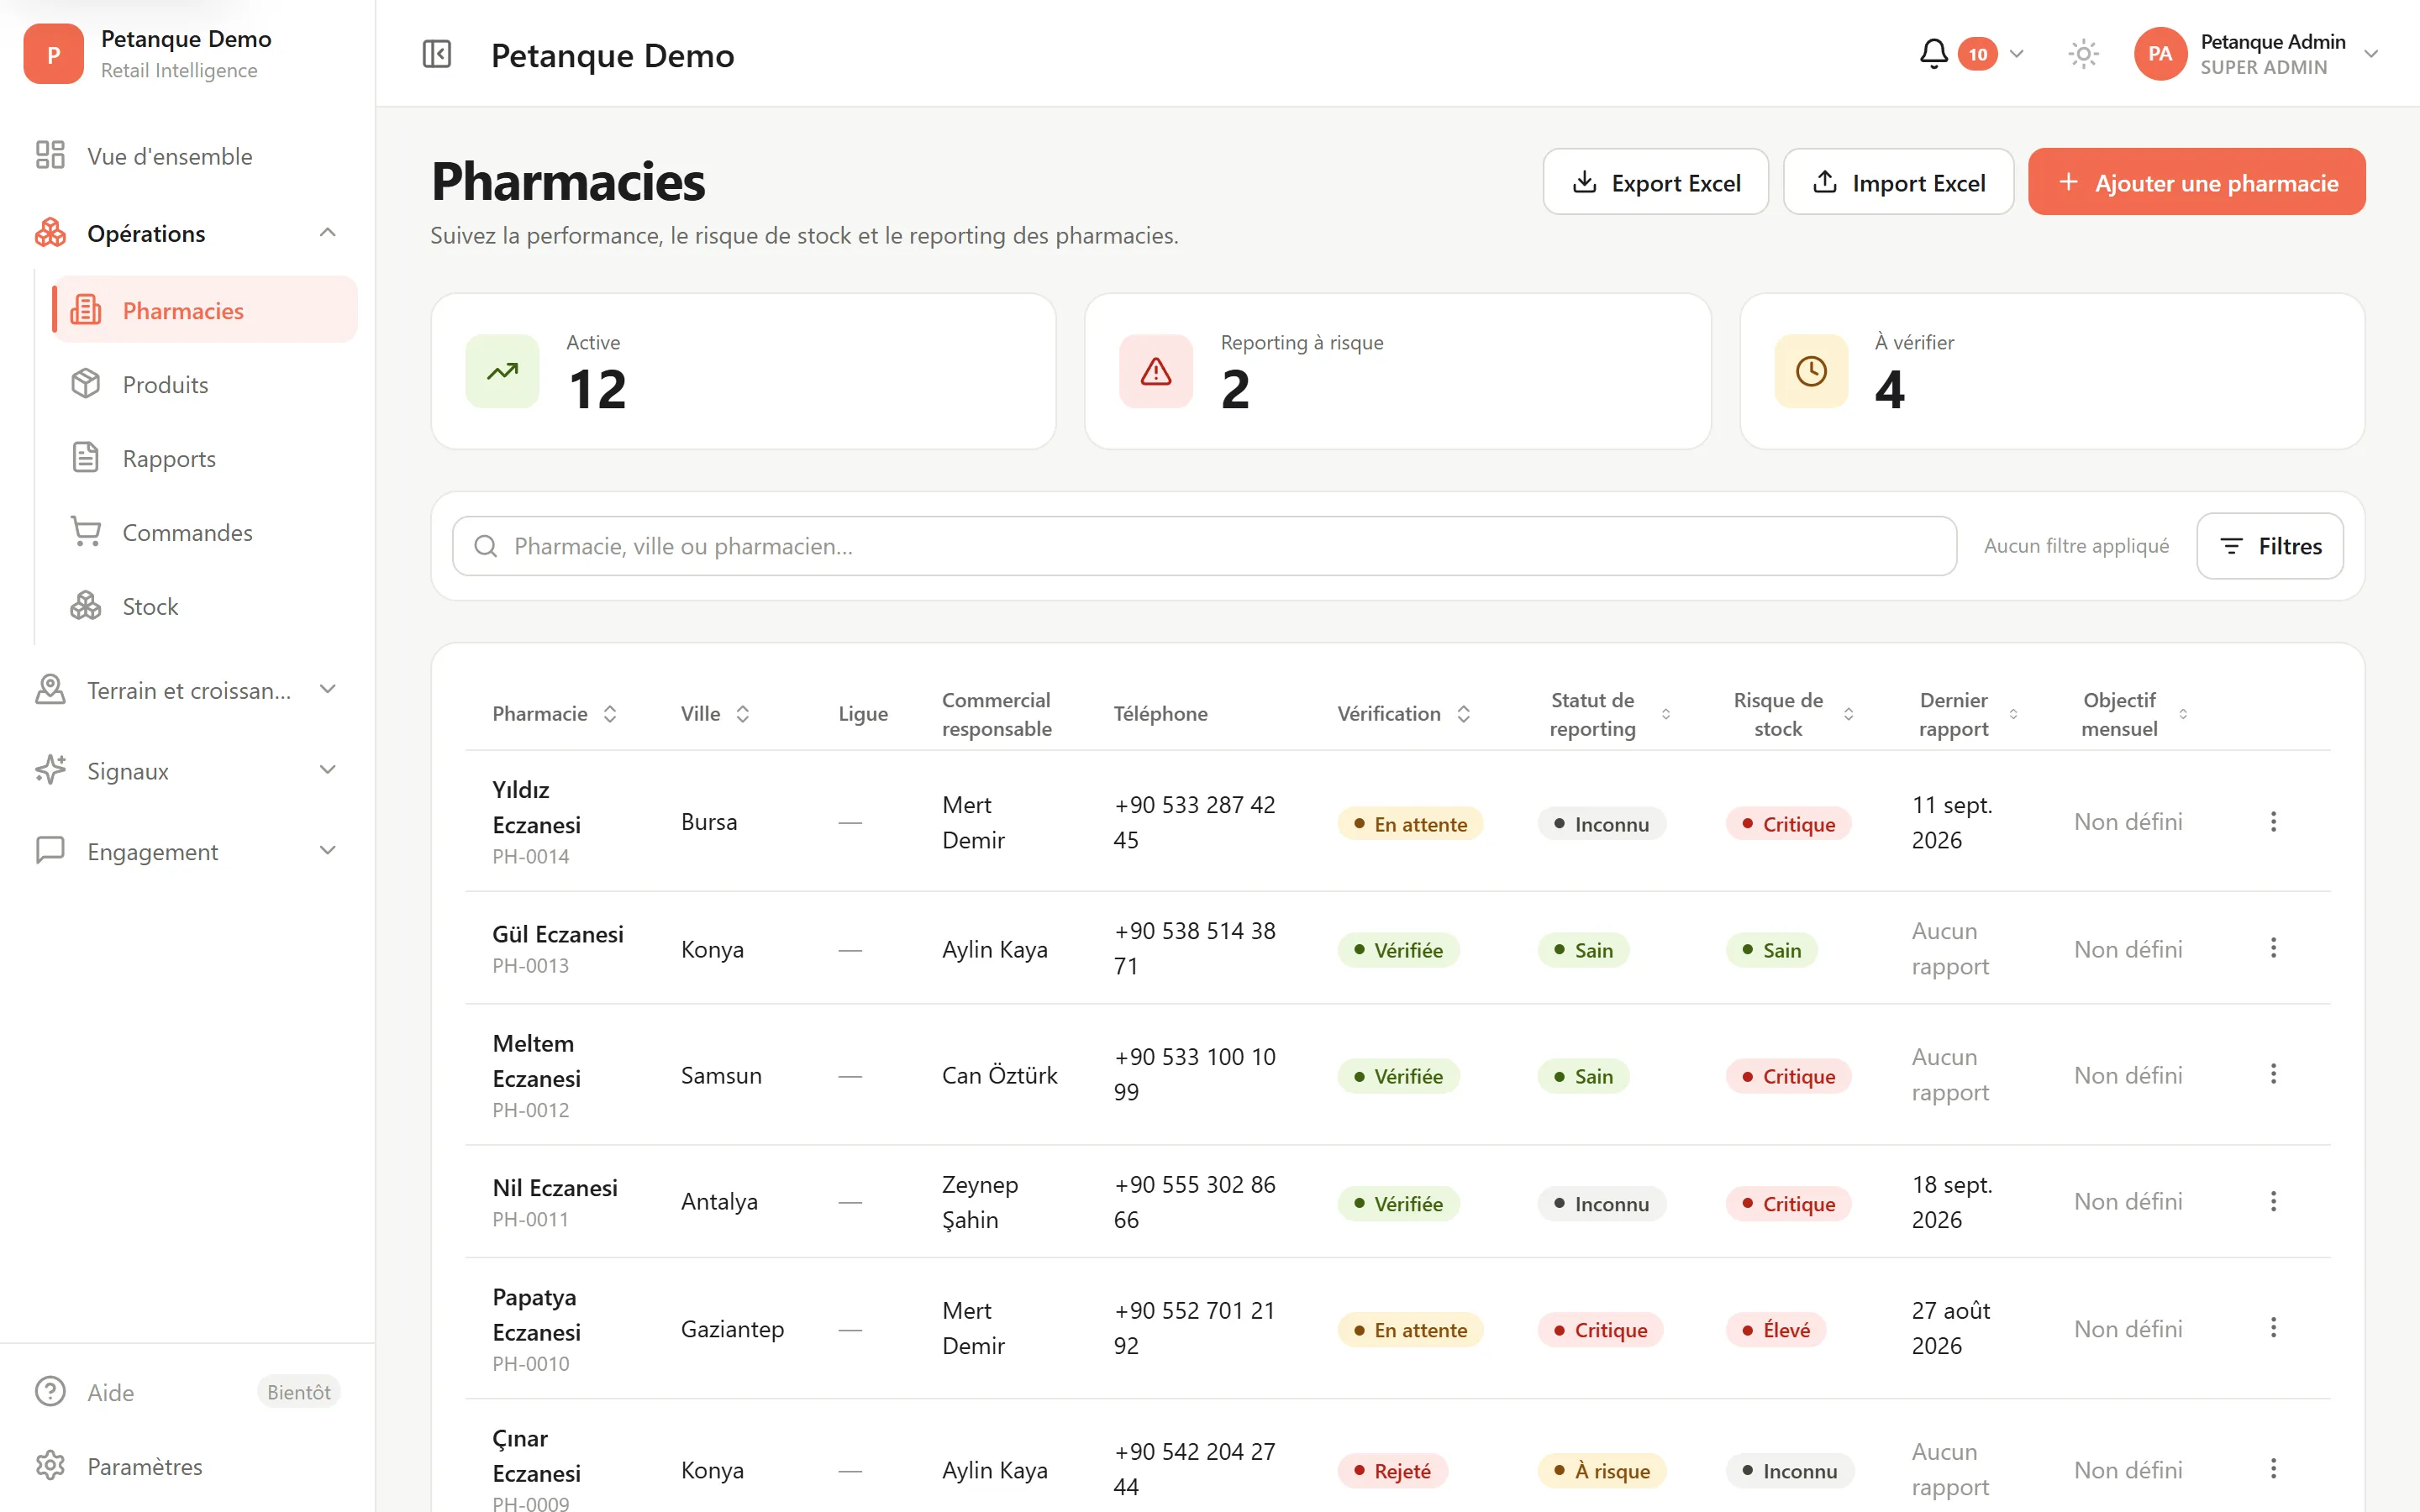Image resolution: width=2420 pixels, height=1512 pixels.
Task: Click the Active trending-up stat icon
Action: click(x=502, y=371)
